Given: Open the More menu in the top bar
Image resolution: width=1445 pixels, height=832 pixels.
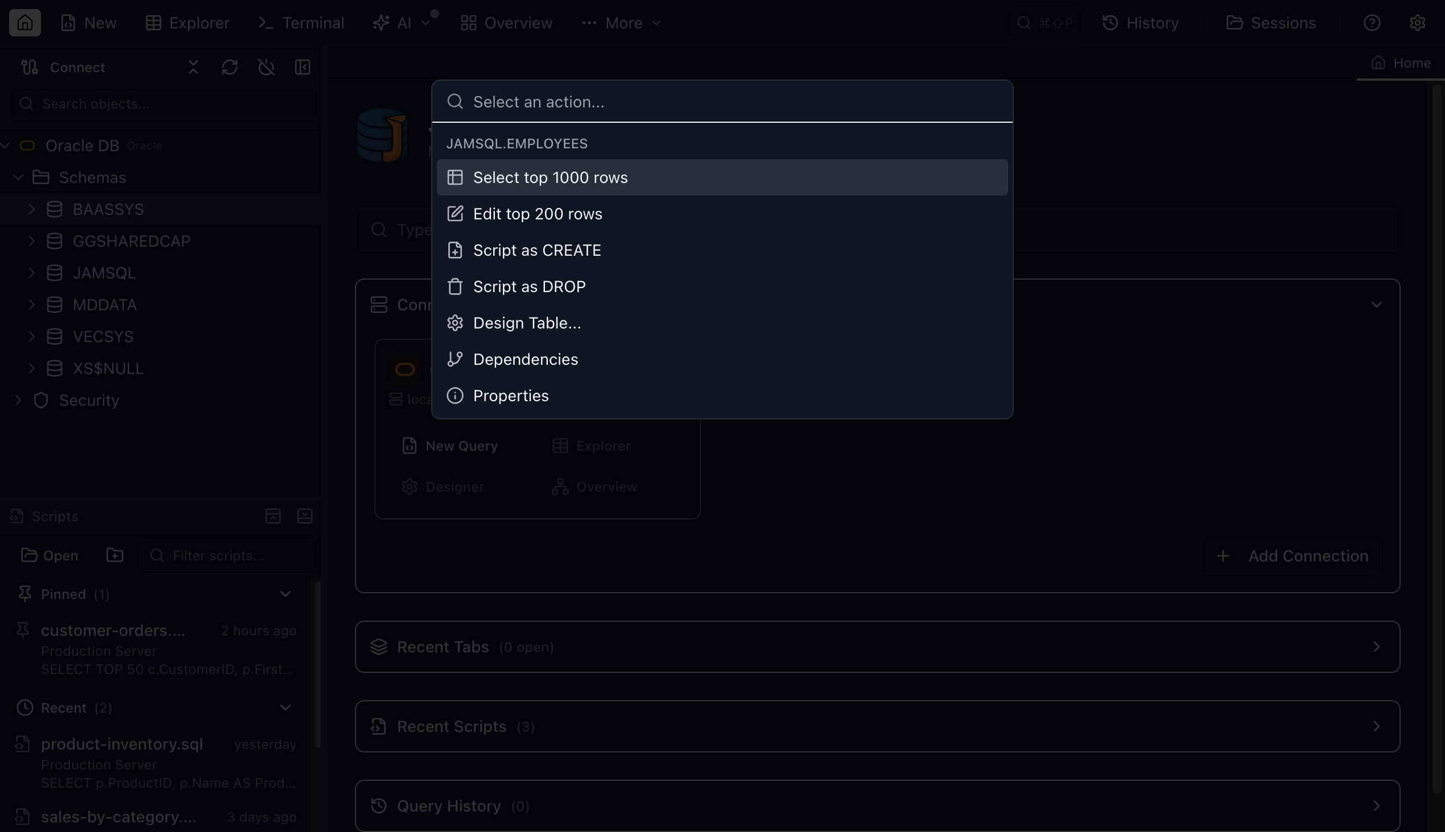Looking at the screenshot, I should point(621,23).
